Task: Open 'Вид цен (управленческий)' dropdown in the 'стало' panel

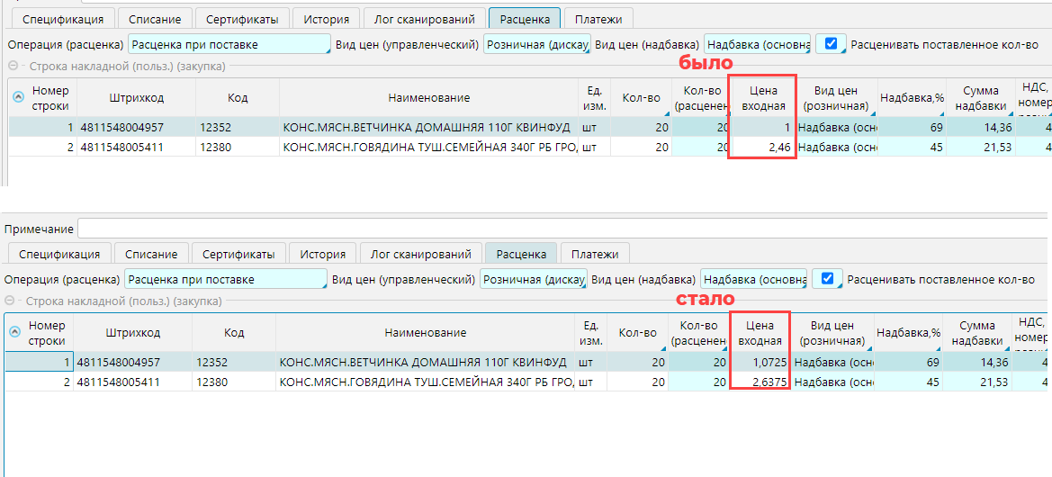Action: pos(533,280)
